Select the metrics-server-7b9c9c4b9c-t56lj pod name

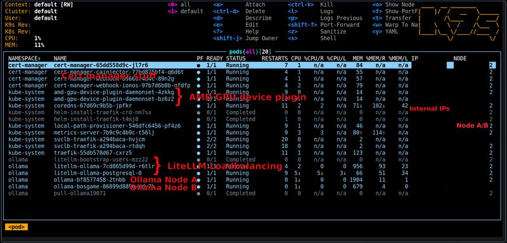tap(104, 133)
